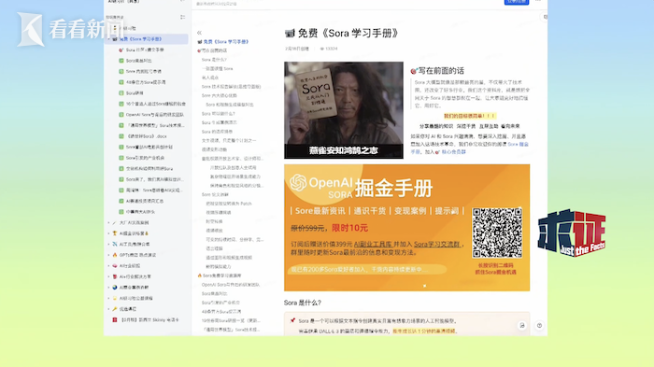Jump to '名人观点' in the outline
Viewport: 654px width, 367px height.
[210, 78]
